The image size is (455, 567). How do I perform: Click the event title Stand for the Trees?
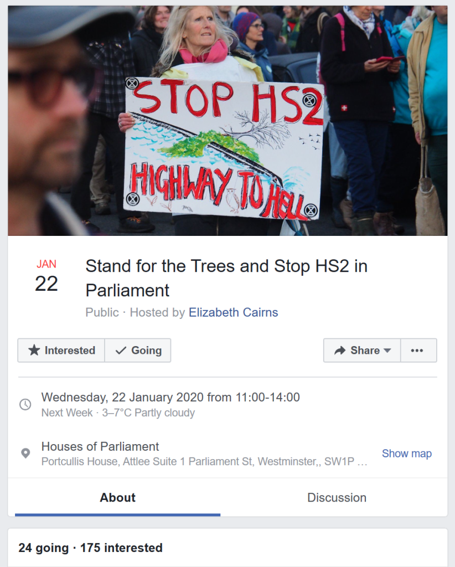[226, 278]
